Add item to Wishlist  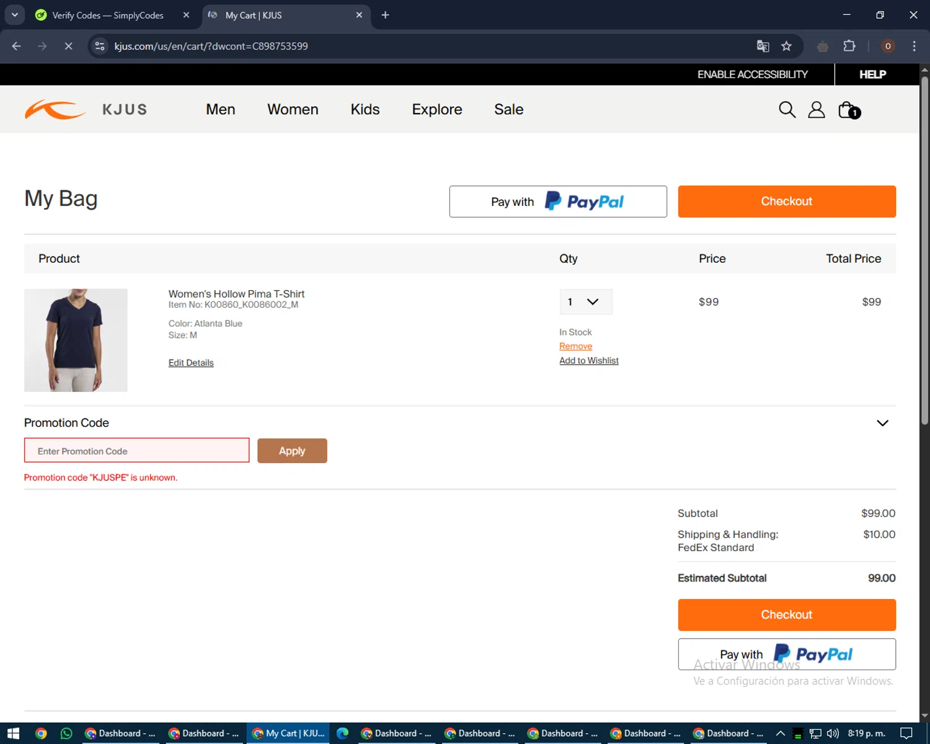click(589, 360)
